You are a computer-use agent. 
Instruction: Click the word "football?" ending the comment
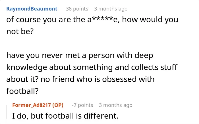pos(22,91)
